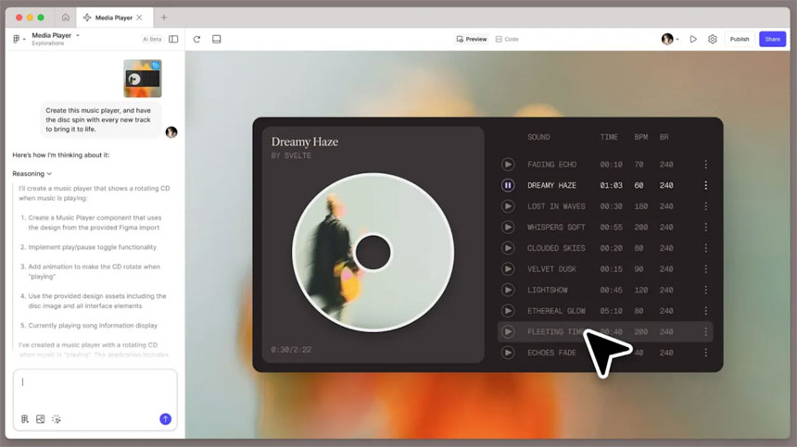797x447 pixels.
Task: Click the Figma components icon below prompt
Action: pos(24,419)
